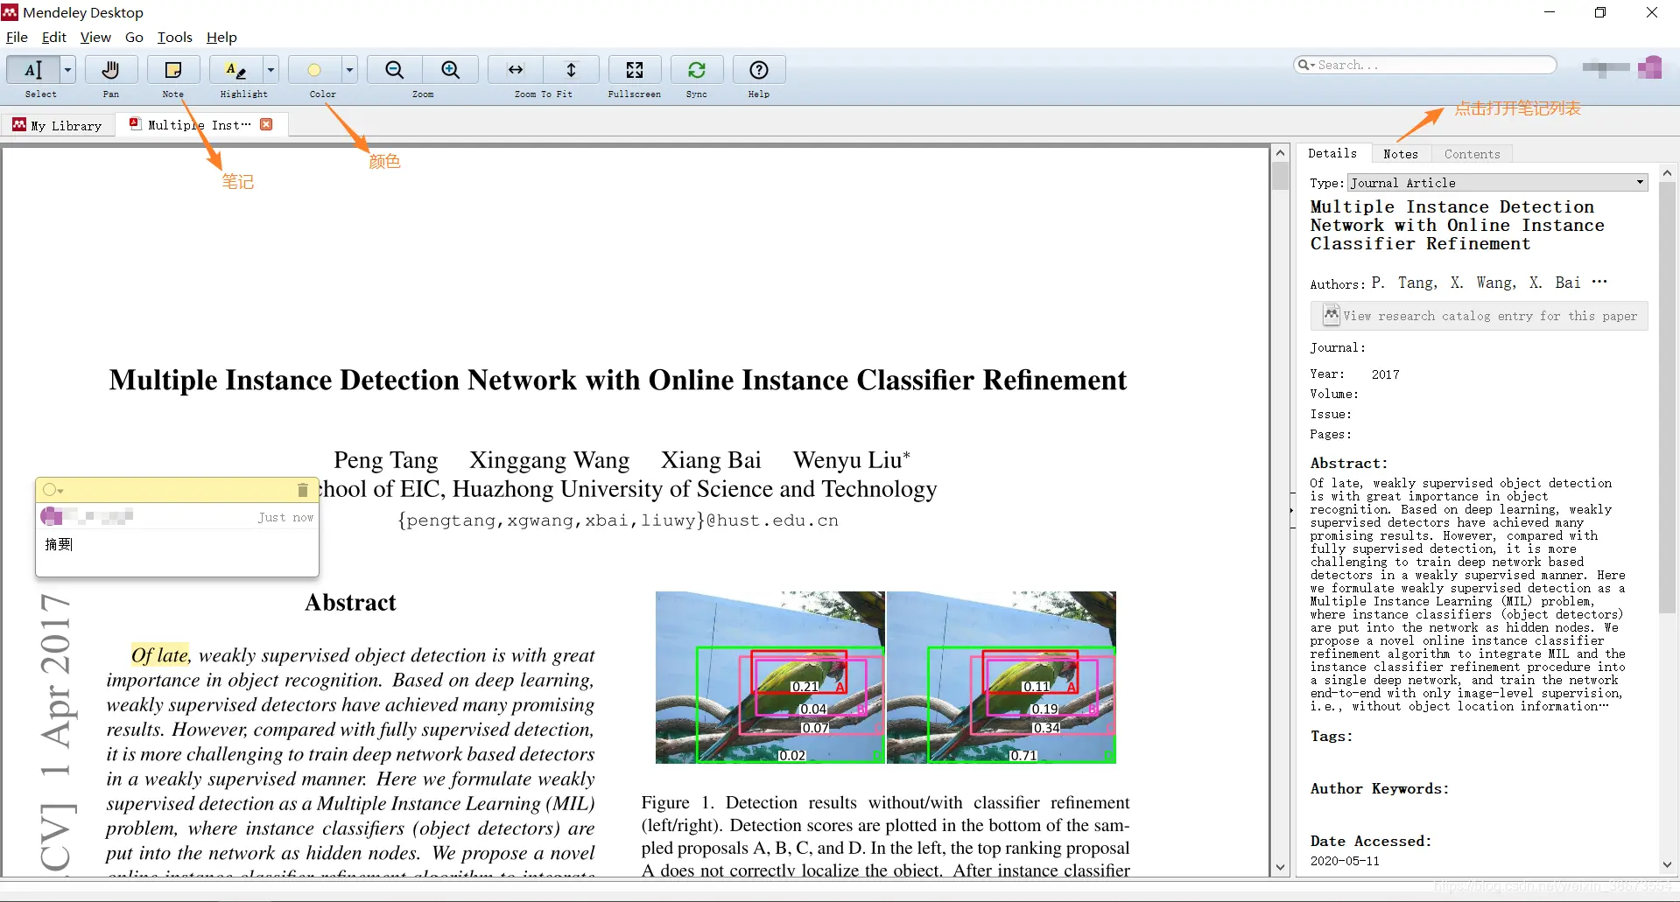Click the Author Keywords field label

pos(1380,789)
